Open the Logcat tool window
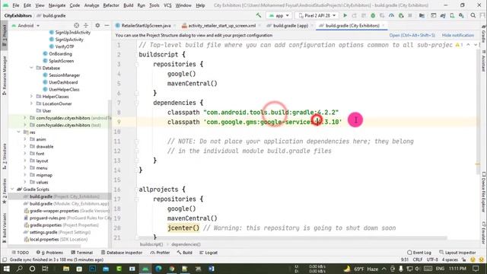 pos(208,253)
